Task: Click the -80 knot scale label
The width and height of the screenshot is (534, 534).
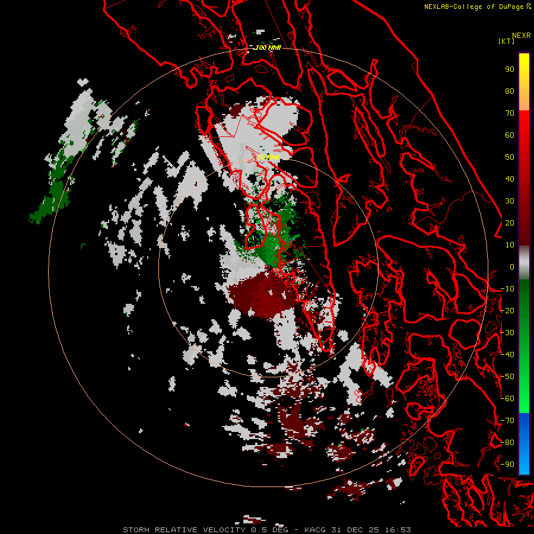Action: click(x=507, y=443)
